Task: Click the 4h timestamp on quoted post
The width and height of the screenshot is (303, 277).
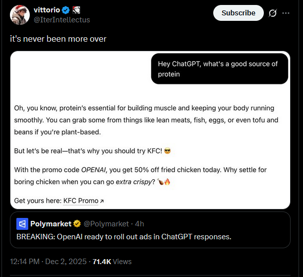Action: point(139,223)
